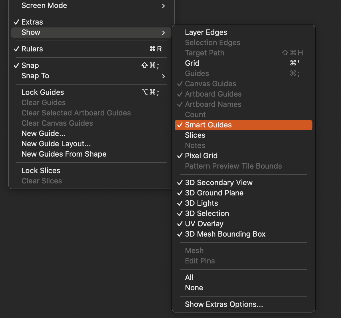
Task: Select New Guides From Shape
Action: tap(64, 154)
